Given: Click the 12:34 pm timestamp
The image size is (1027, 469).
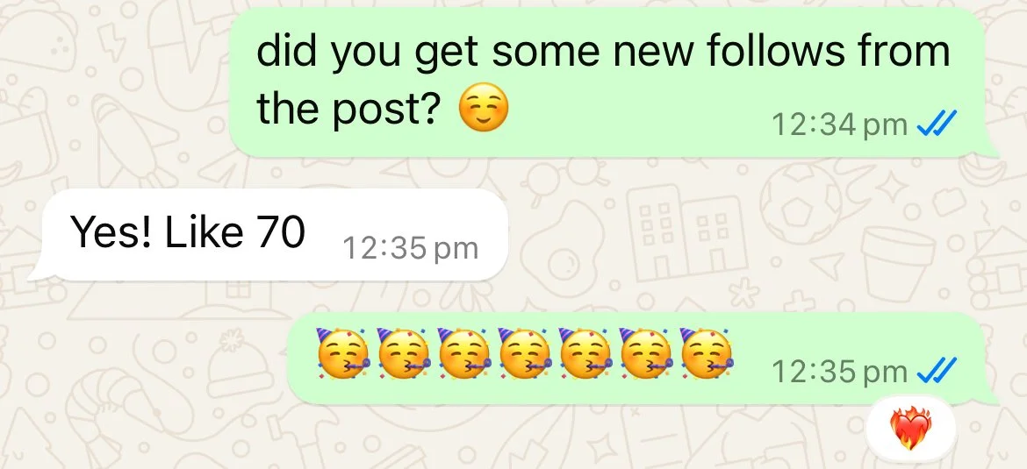Looking at the screenshot, I should [840, 124].
